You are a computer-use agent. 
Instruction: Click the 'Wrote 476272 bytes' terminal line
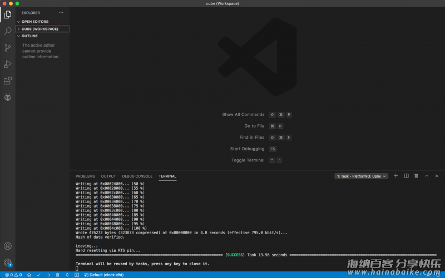pyautogui.click(x=181, y=232)
